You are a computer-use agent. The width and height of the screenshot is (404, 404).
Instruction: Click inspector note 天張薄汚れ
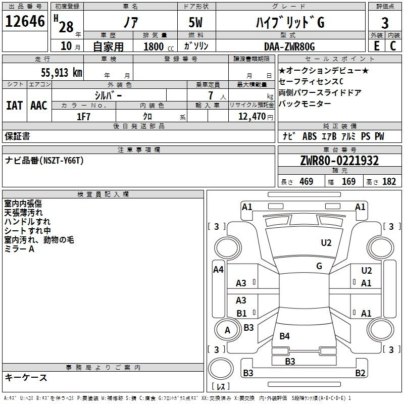pos(23,213)
